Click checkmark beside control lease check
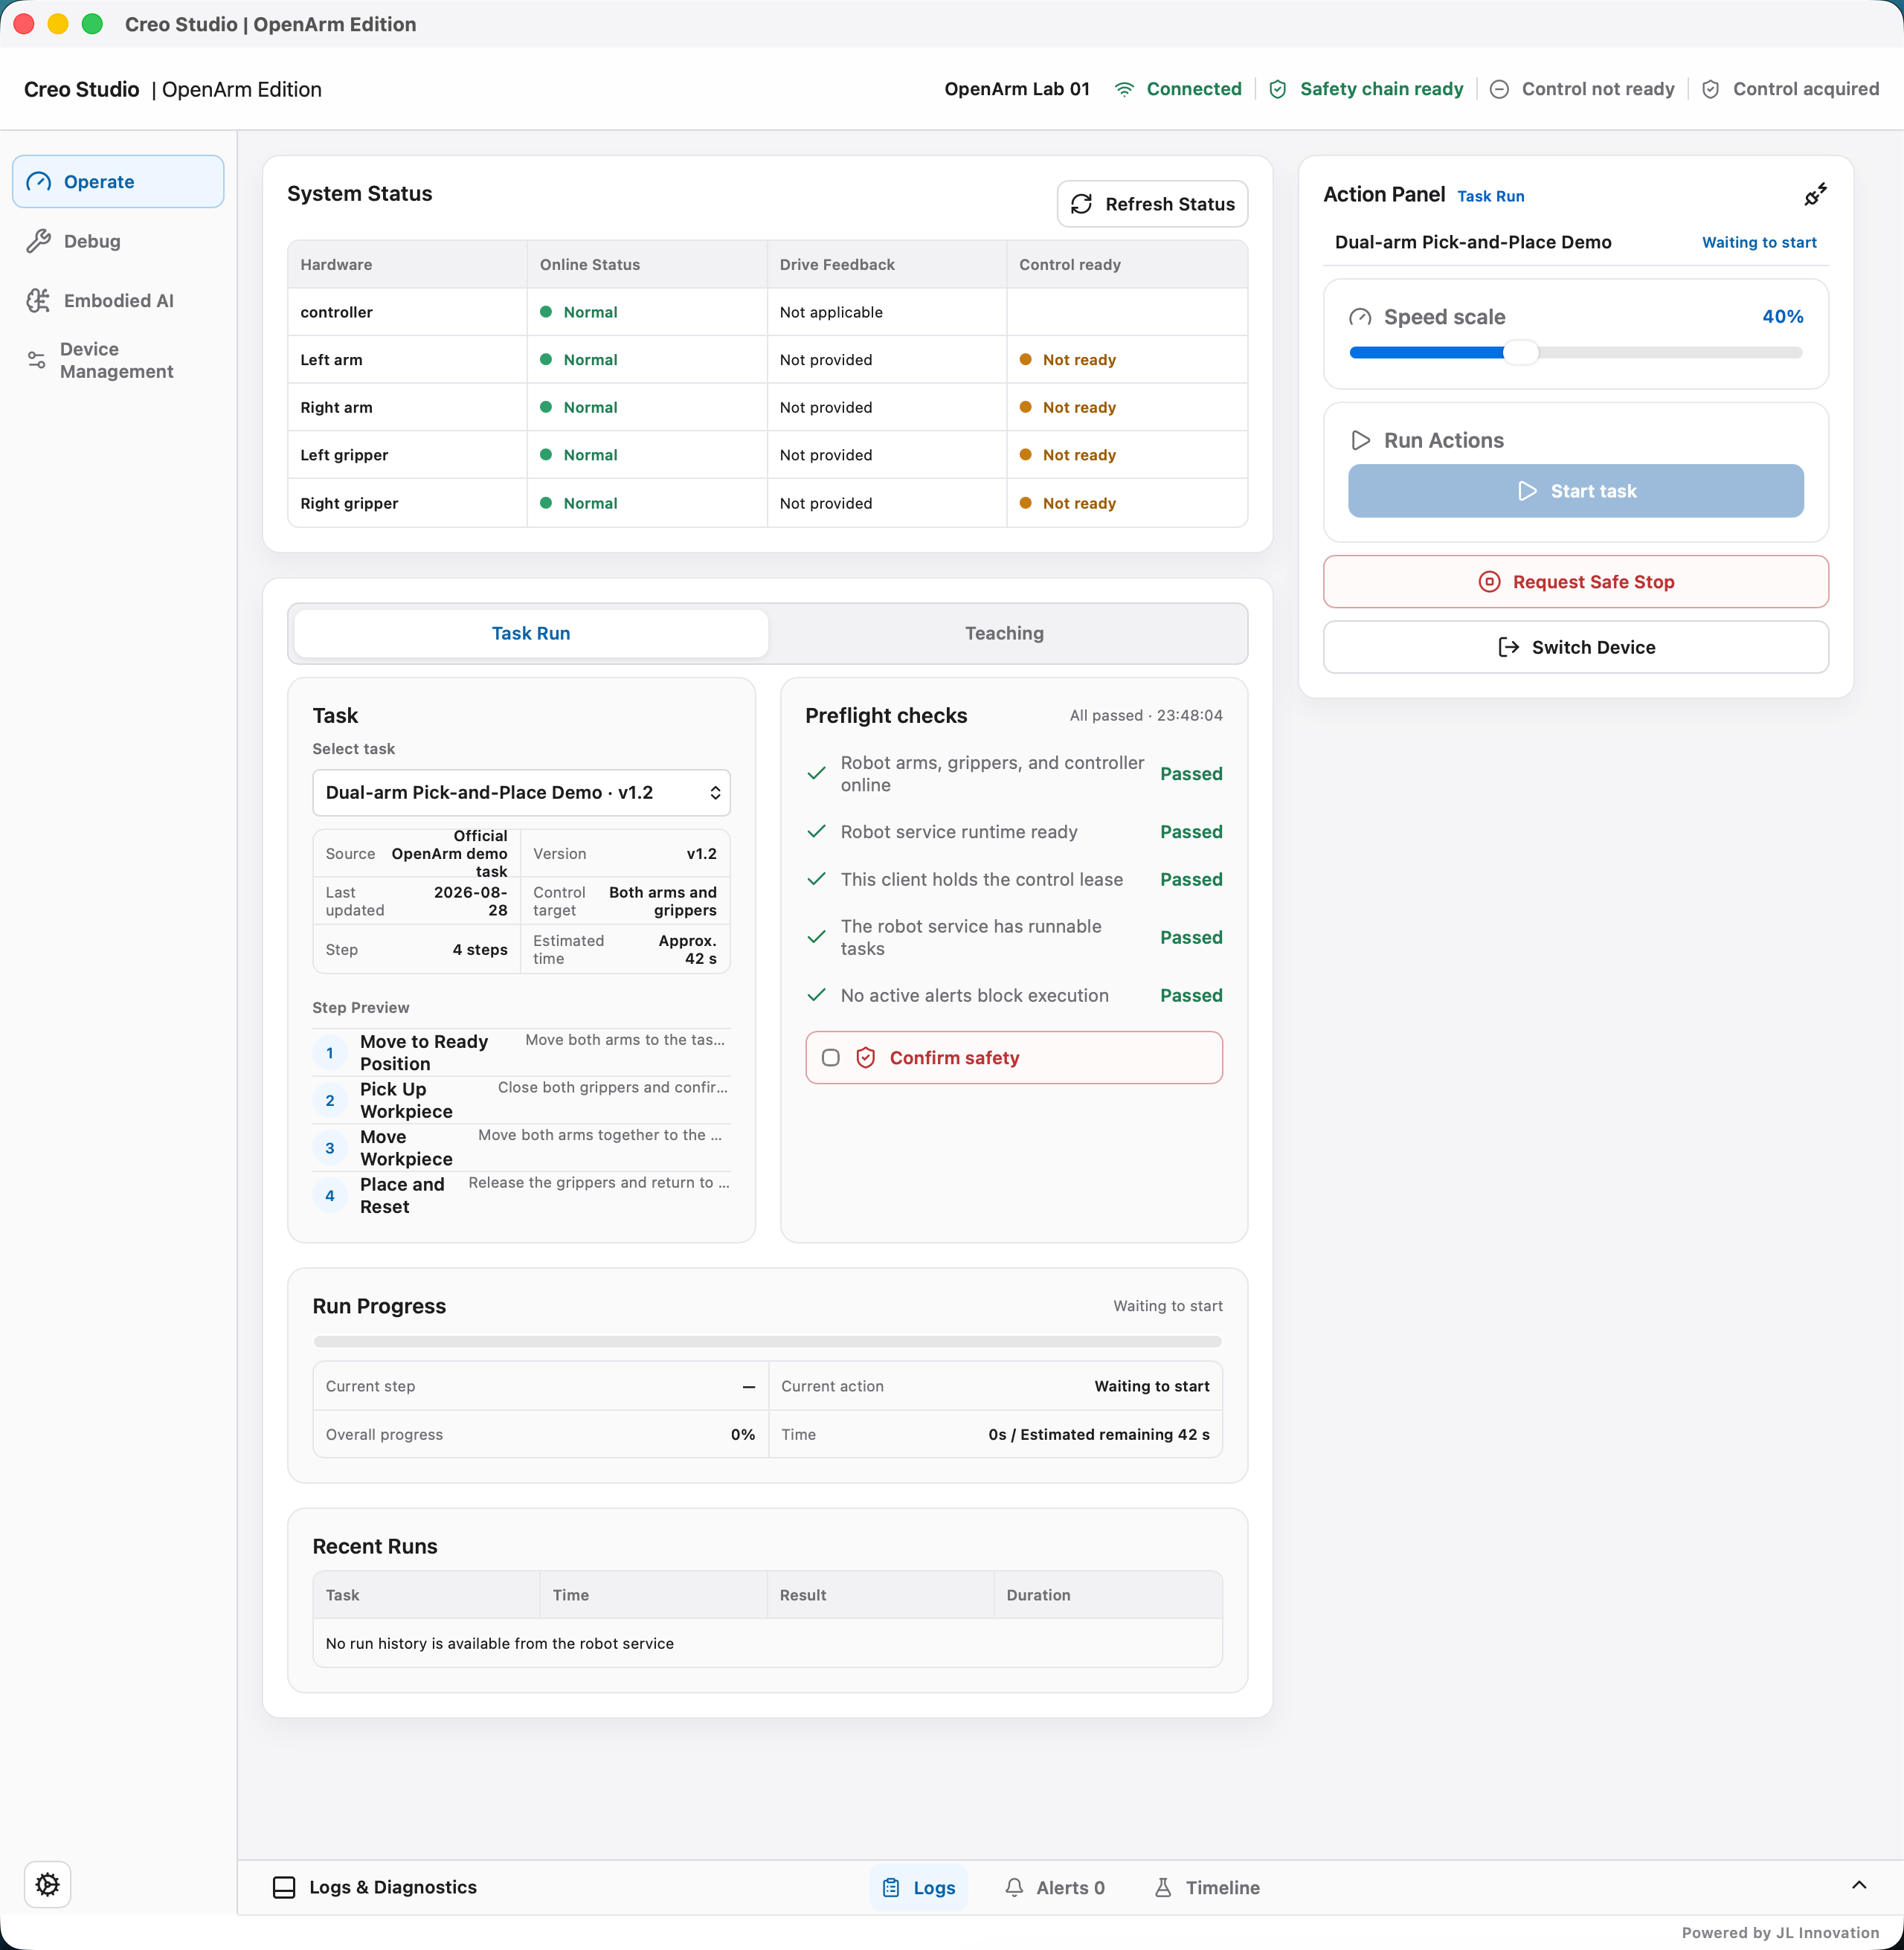Screen dimensions: 1904x1950 coord(816,879)
